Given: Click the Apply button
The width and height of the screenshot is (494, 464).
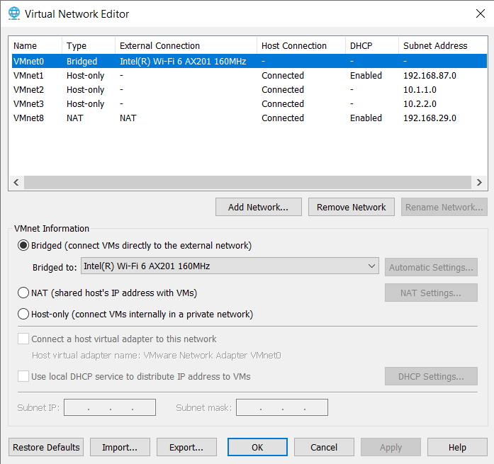Looking at the screenshot, I should click(x=391, y=447).
